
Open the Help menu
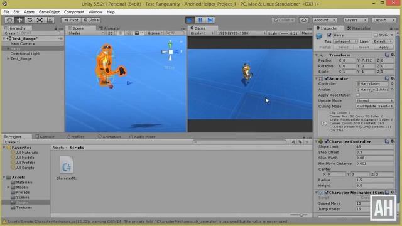(x=111, y=12)
